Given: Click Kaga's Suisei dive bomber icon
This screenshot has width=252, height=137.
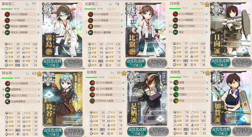Looking at the screenshot, I should [176, 83].
